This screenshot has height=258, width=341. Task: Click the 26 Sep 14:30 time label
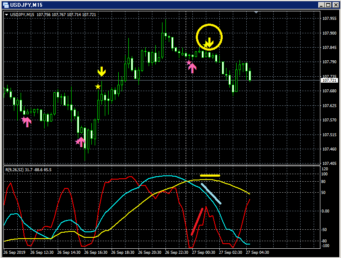pyautogui.click(x=69, y=253)
